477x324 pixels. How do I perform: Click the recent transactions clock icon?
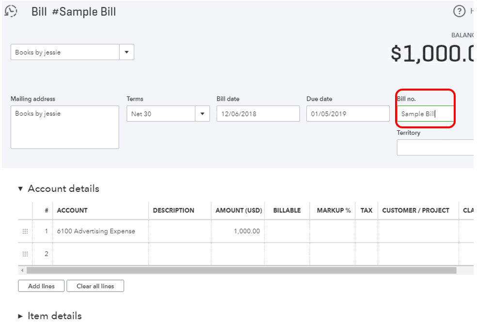[x=11, y=11]
